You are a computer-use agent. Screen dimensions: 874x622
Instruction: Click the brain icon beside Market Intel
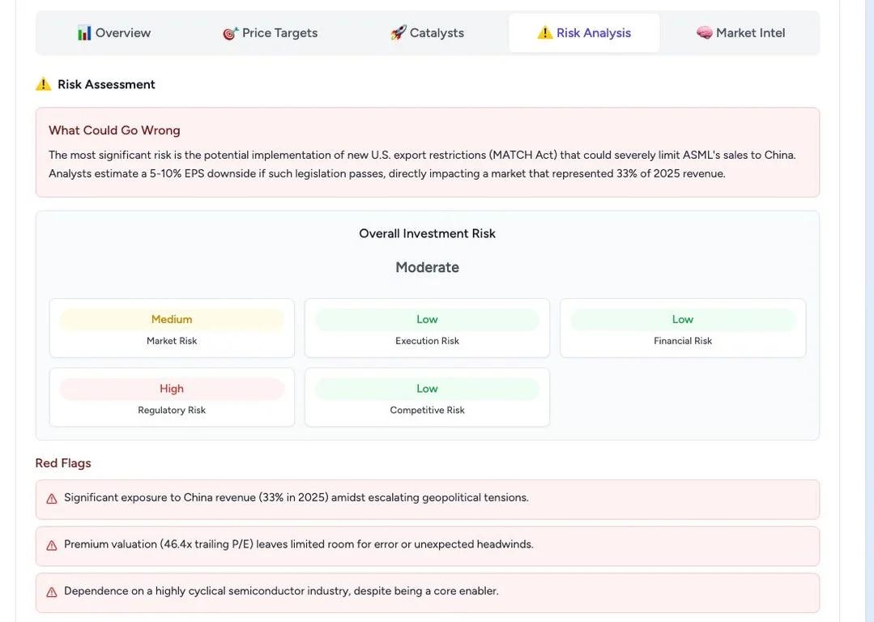705,33
